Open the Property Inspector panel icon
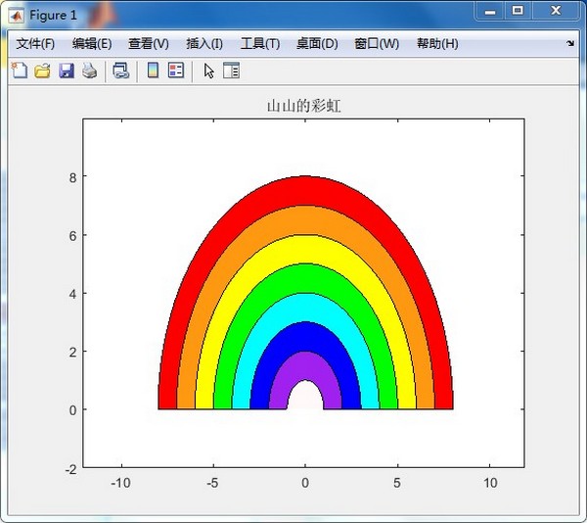 pos(231,71)
